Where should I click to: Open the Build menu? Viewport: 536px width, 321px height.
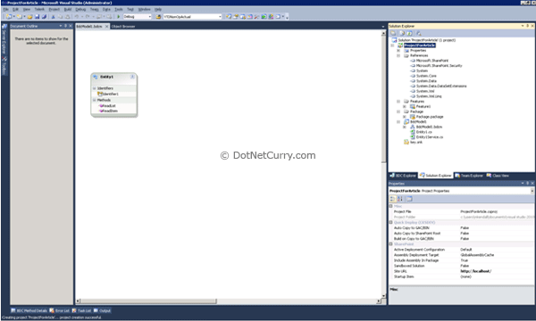point(68,9)
